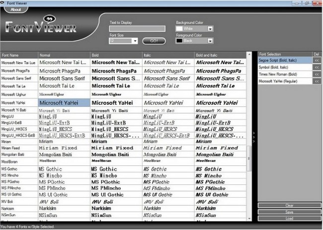The height and width of the screenshot is (230, 323).
Task: Select the Bold MV Boli sample
Action: [116, 202]
